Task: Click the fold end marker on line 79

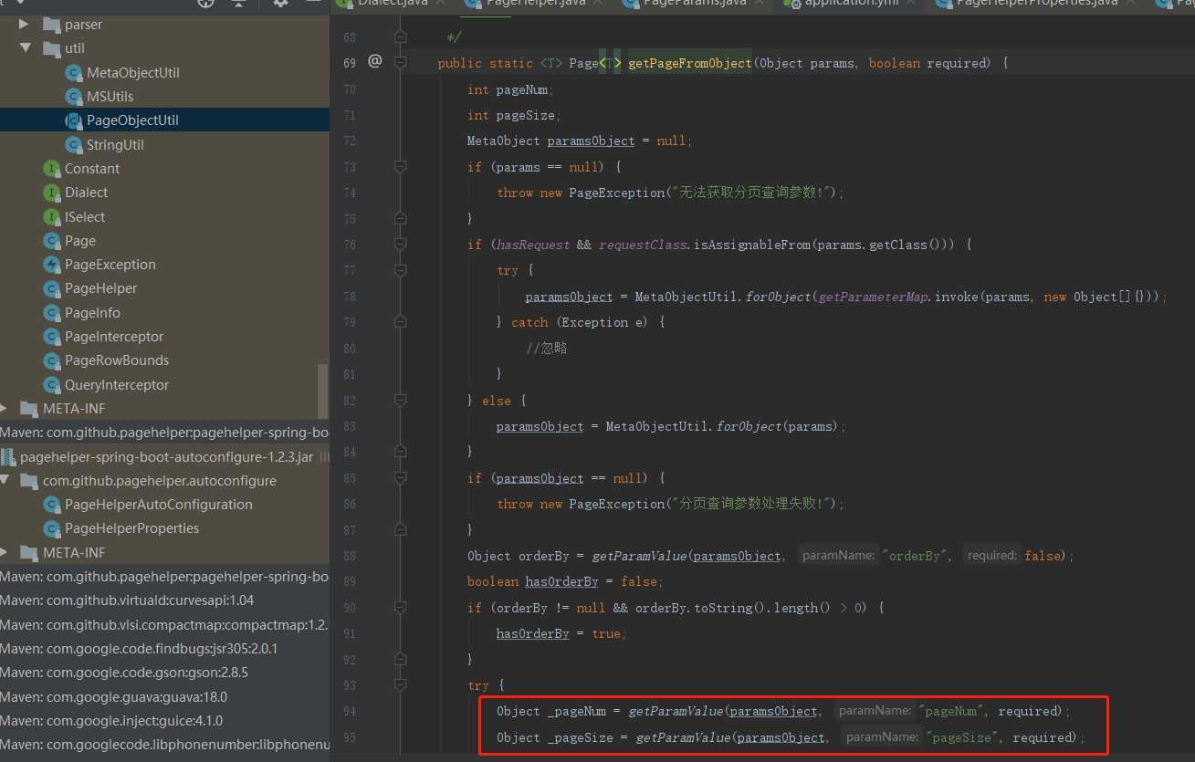Action: point(400,322)
